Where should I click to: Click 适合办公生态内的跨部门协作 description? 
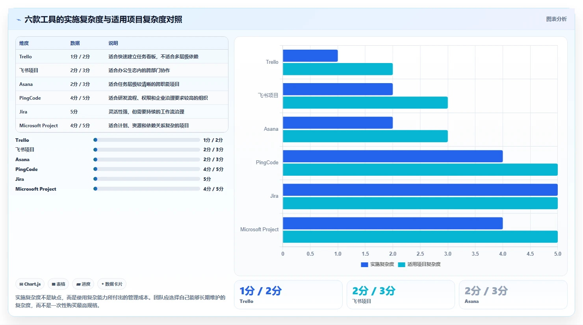point(139,71)
